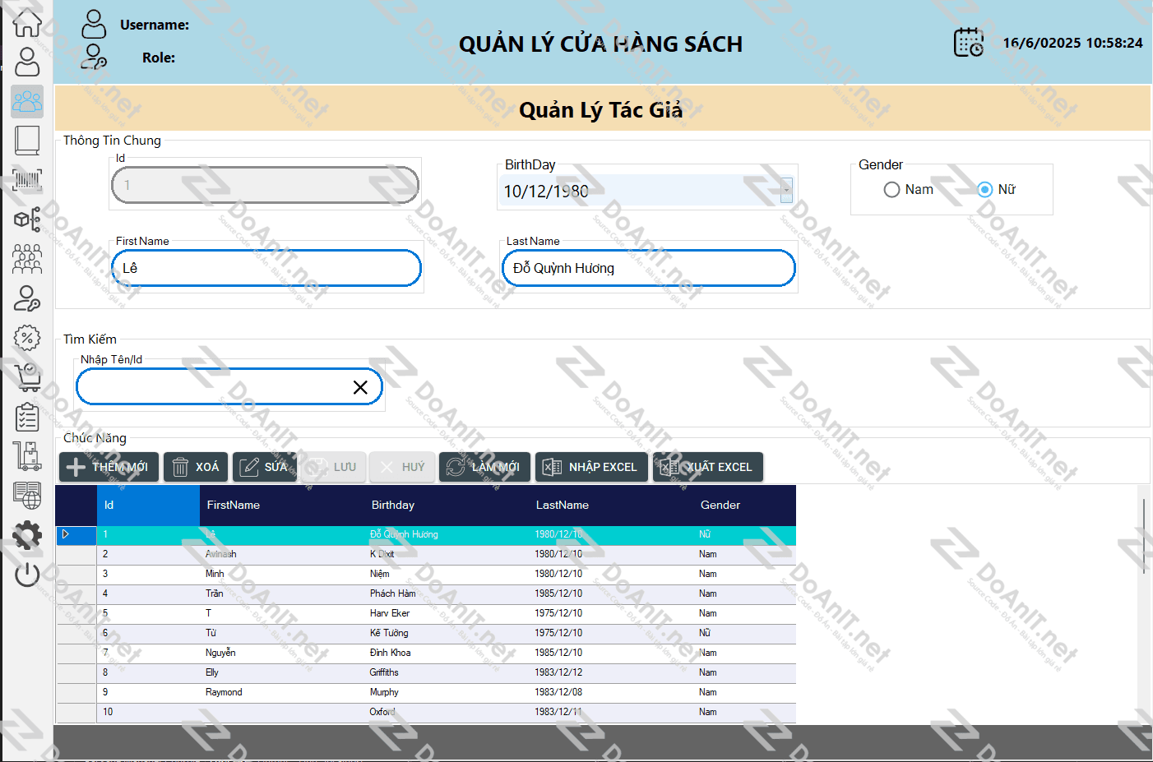Viewport: 1153px width, 762px height.
Task: Click the disabled Id input field
Action: tap(266, 185)
